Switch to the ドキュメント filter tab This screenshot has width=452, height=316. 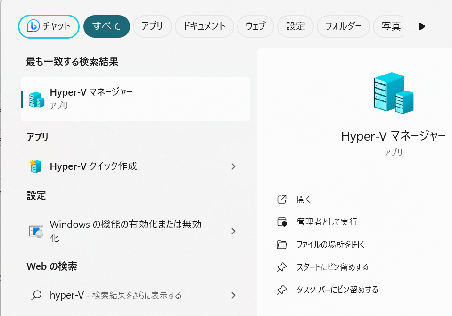pos(205,26)
